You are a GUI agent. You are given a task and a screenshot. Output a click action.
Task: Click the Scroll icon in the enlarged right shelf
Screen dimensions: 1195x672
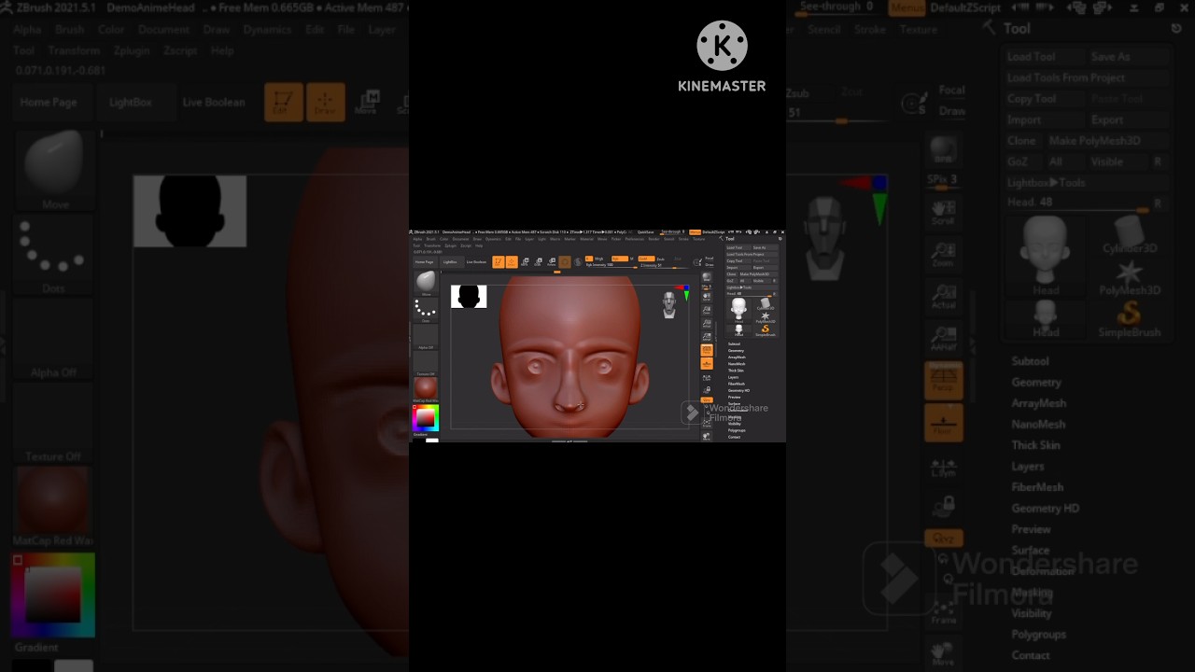coord(943,210)
